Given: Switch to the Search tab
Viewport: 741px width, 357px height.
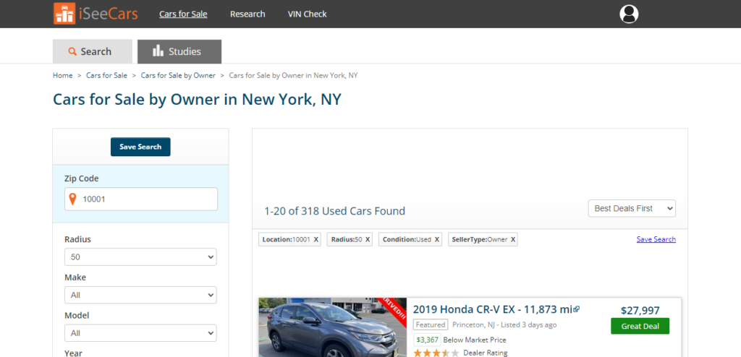Looking at the screenshot, I should point(93,51).
